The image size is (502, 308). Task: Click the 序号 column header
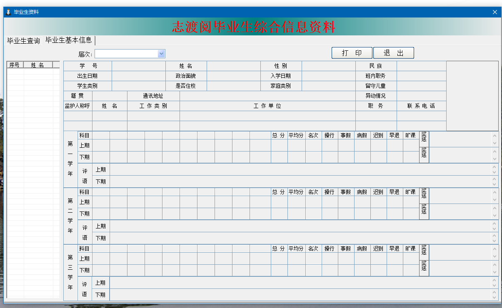pyautogui.click(x=15, y=65)
